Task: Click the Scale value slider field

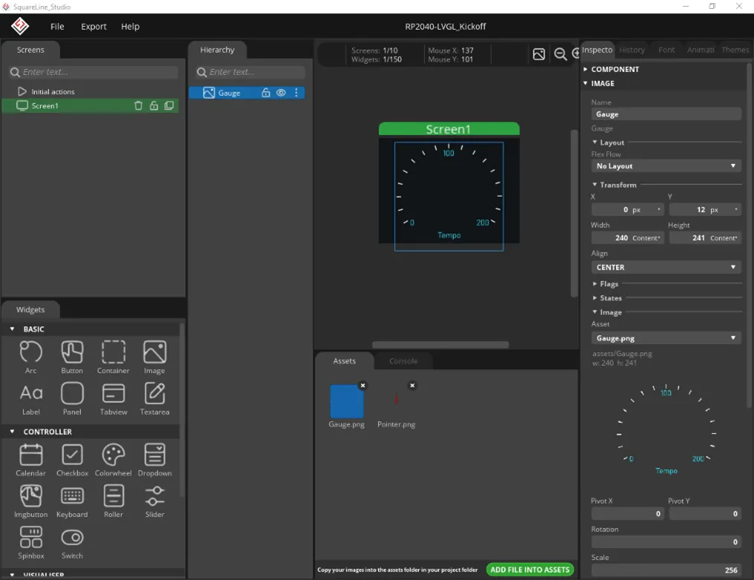Action: coord(666,570)
